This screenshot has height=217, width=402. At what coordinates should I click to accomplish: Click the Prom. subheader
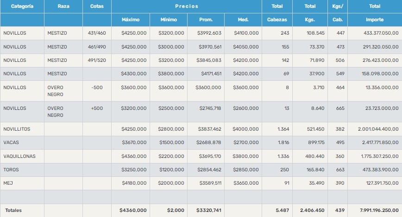pos(206,20)
